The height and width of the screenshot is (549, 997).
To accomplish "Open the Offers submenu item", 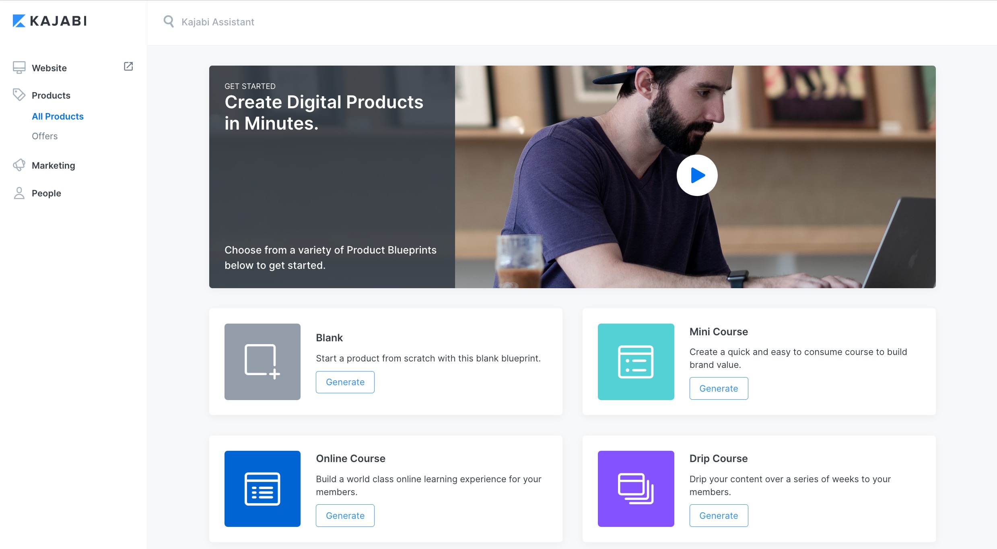I will click(45, 136).
